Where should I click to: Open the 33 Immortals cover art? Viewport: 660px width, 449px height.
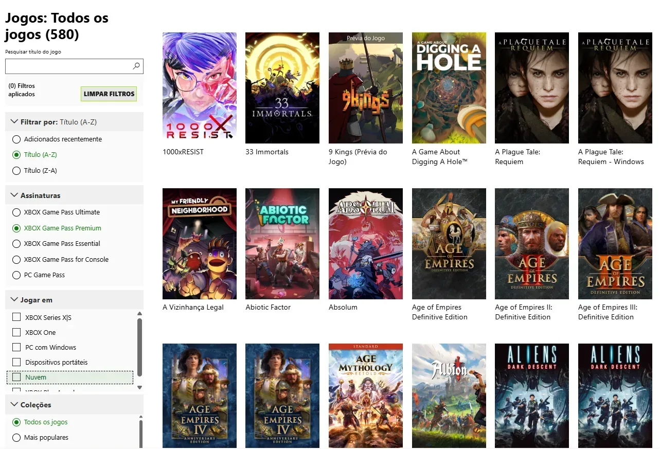(282, 88)
